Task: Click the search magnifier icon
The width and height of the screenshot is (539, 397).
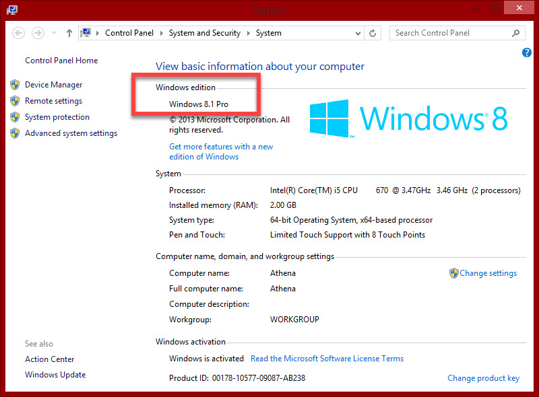Action: point(515,33)
